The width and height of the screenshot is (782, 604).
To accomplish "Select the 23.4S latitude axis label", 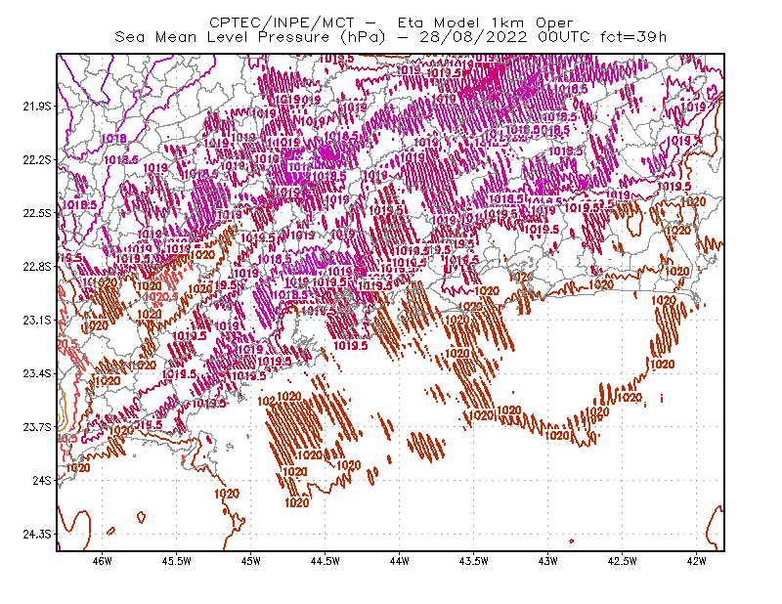I will pyautogui.click(x=36, y=373).
